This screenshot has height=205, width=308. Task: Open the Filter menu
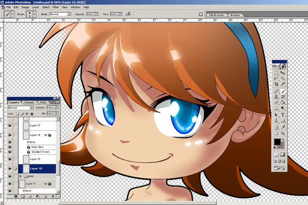click(x=56, y=7)
